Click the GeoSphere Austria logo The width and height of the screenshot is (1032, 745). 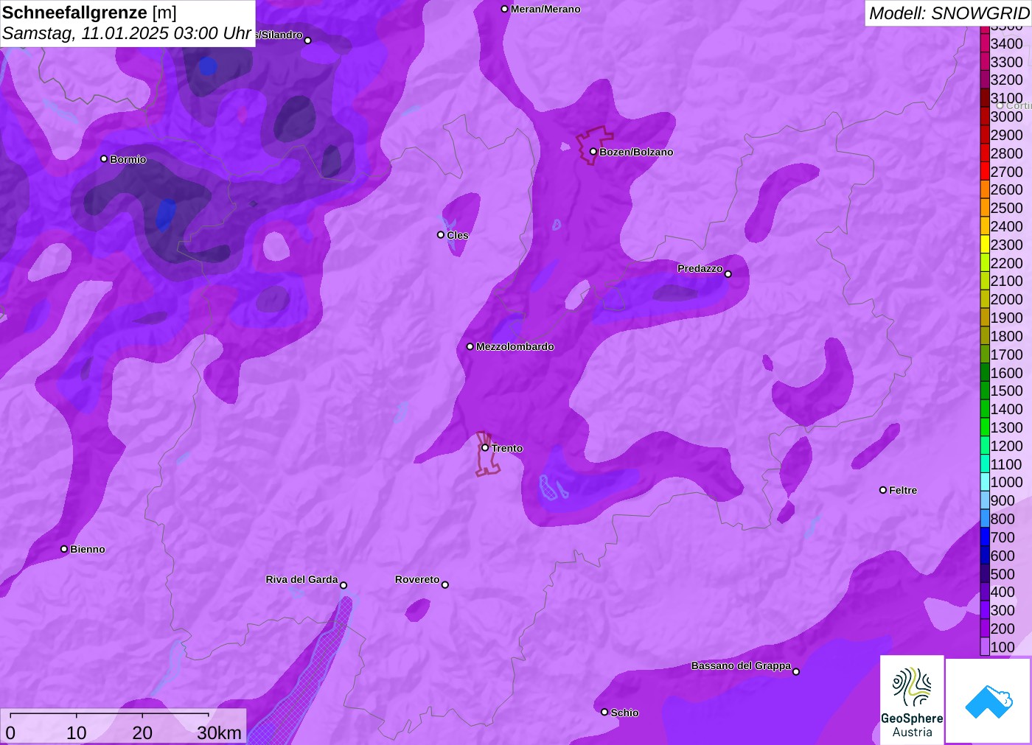click(912, 700)
